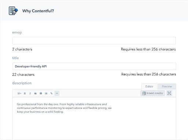The height and width of the screenshot is (140, 188).
Task: Toggle fullscreen editor mode
Action: 169,93
